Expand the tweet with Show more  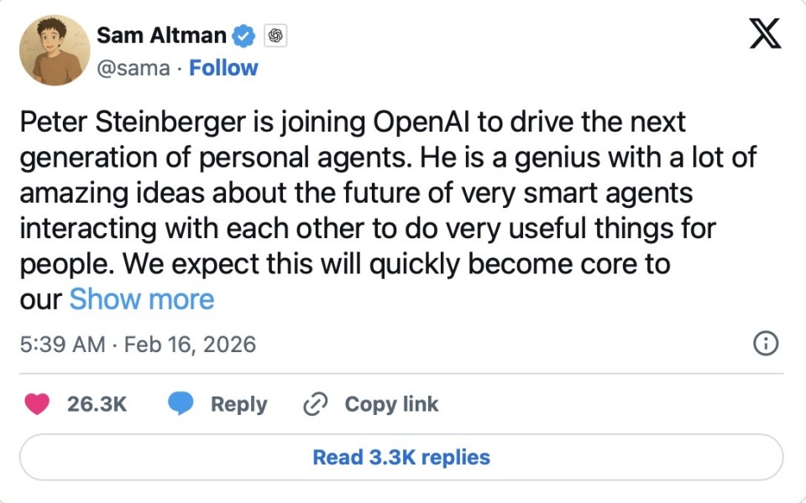(142, 299)
